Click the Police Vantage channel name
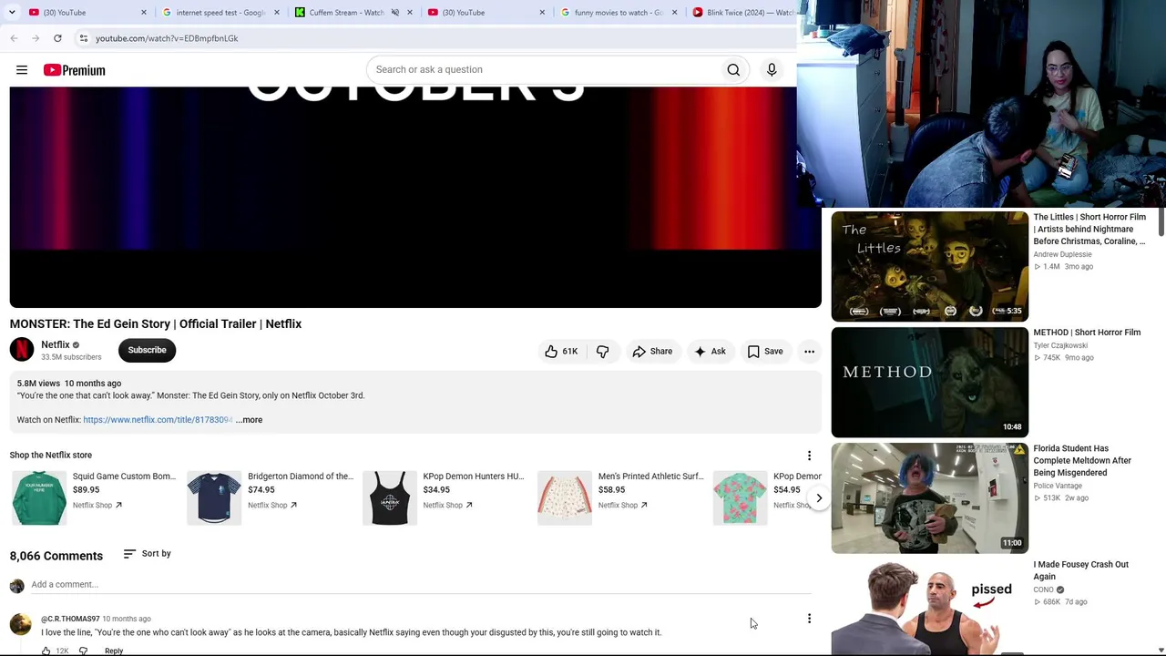 [x=1057, y=486]
